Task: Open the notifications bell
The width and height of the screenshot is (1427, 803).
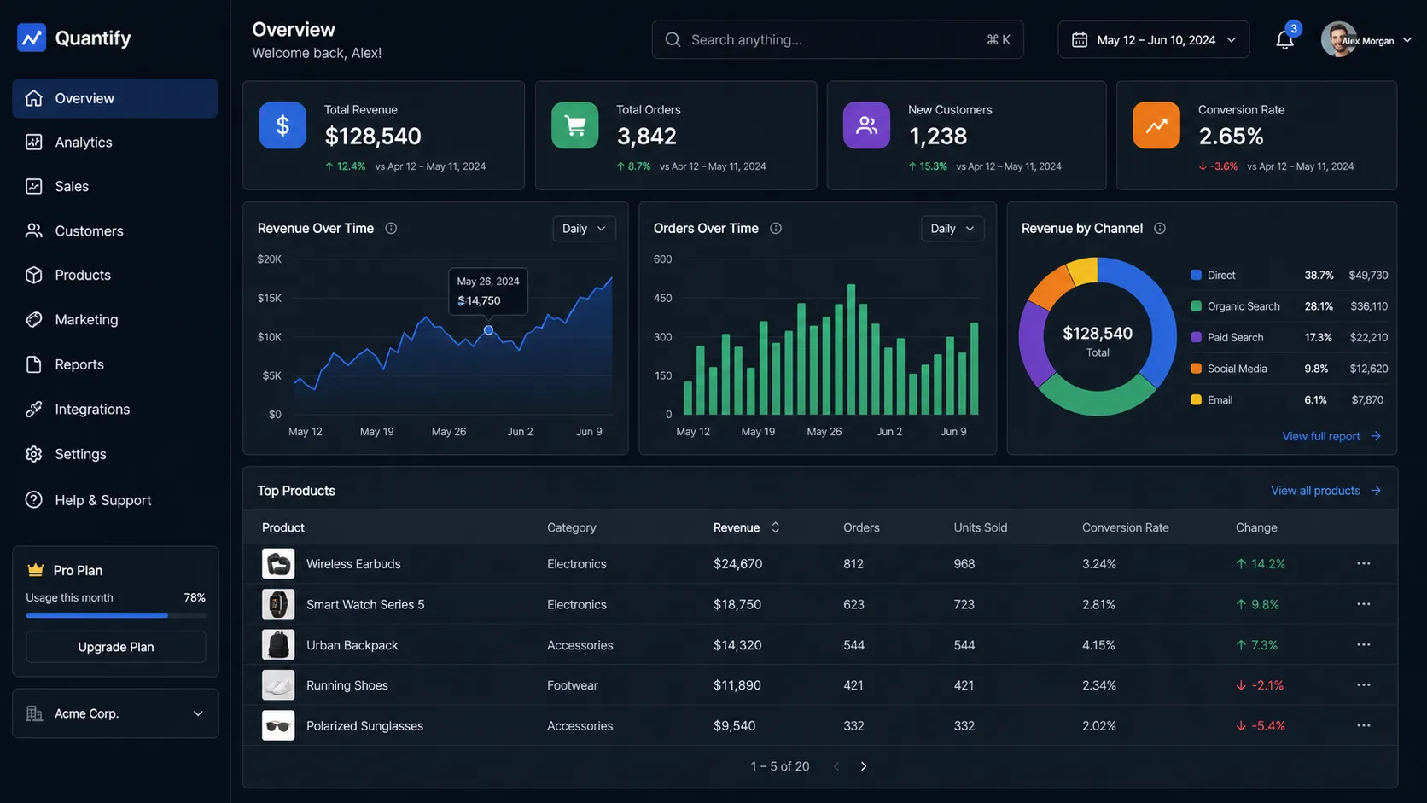Action: click(1284, 40)
